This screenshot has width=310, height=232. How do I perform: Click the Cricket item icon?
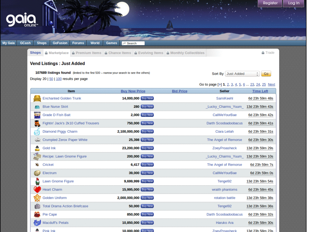pyautogui.click(x=37, y=165)
